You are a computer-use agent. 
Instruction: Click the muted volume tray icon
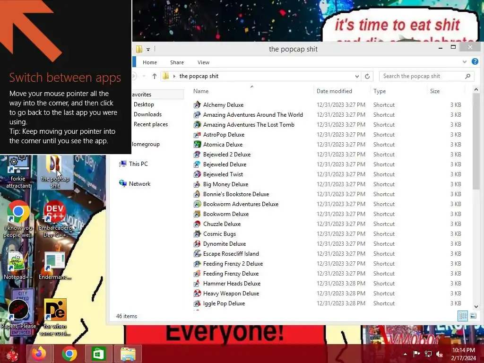pos(440,354)
